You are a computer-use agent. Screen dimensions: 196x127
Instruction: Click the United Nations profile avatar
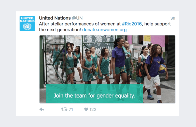(x=27, y=23)
